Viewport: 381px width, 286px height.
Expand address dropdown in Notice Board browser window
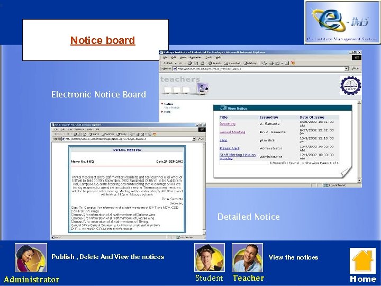tap(194, 139)
